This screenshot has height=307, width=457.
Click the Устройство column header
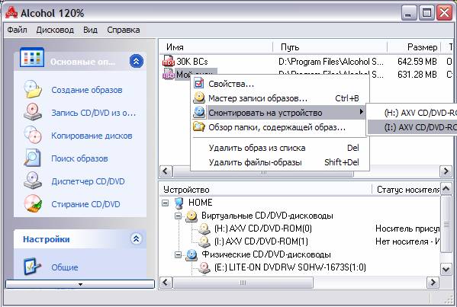click(266, 190)
